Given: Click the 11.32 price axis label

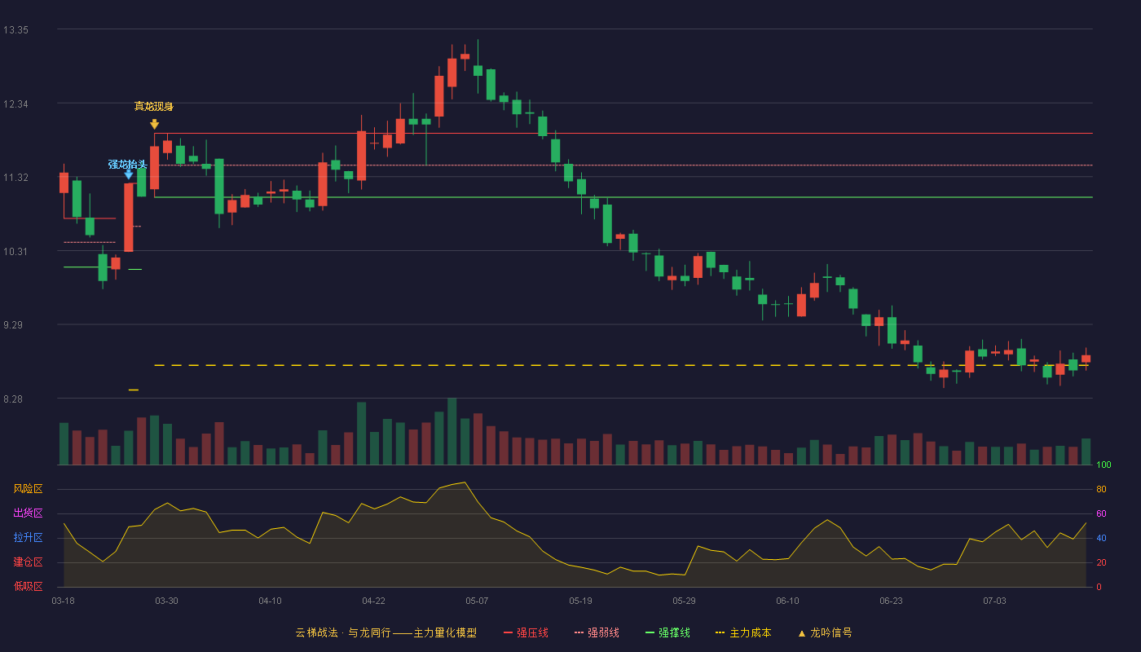Looking at the screenshot, I should tap(15, 178).
